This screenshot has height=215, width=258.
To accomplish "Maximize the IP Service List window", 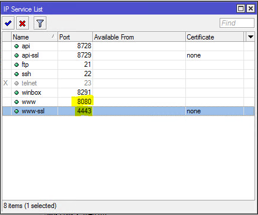I will (241, 9).
